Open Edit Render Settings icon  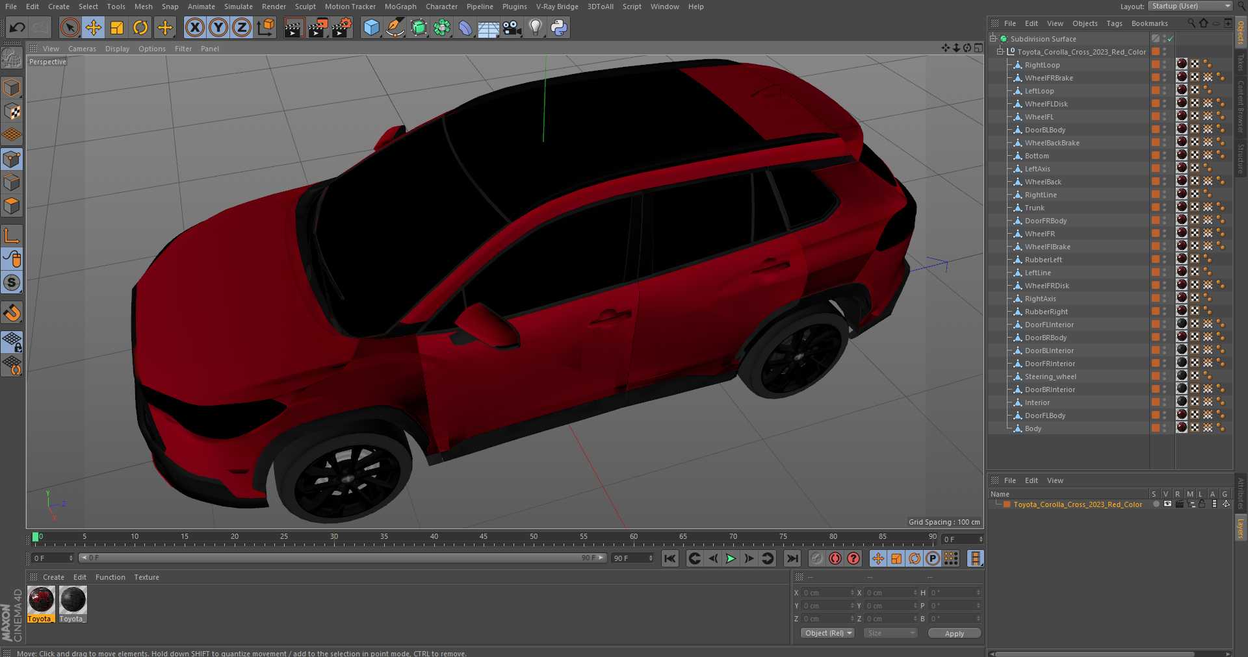(x=342, y=27)
